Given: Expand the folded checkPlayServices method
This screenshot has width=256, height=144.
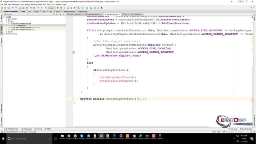Looking at the screenshot, I should coord(73,99).
